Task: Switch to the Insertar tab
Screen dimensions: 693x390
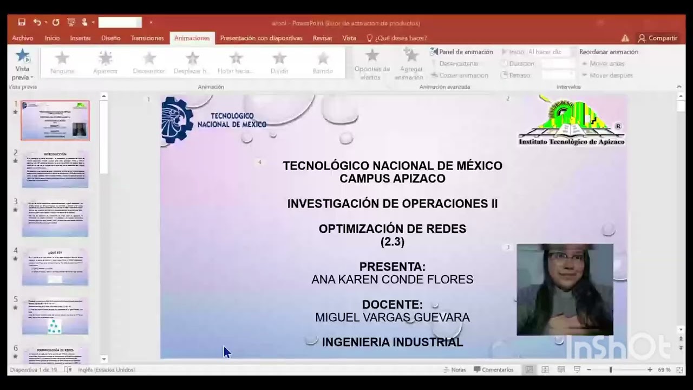Action: (x=80, y=38)
